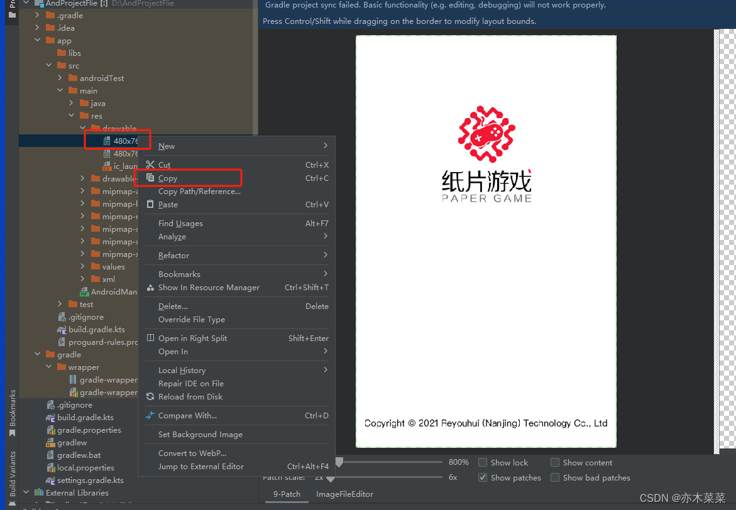
Task: Uncheck the Show patches checkbox
Action: pos(483,477)
